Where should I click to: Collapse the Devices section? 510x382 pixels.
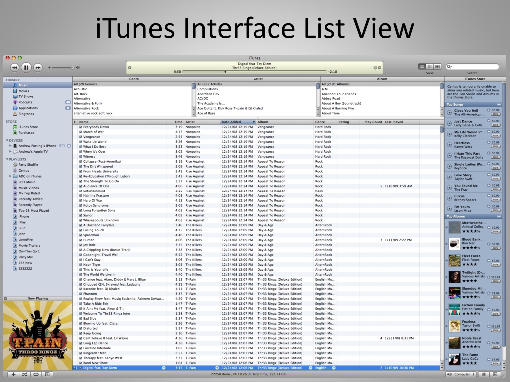coord(7,141)
